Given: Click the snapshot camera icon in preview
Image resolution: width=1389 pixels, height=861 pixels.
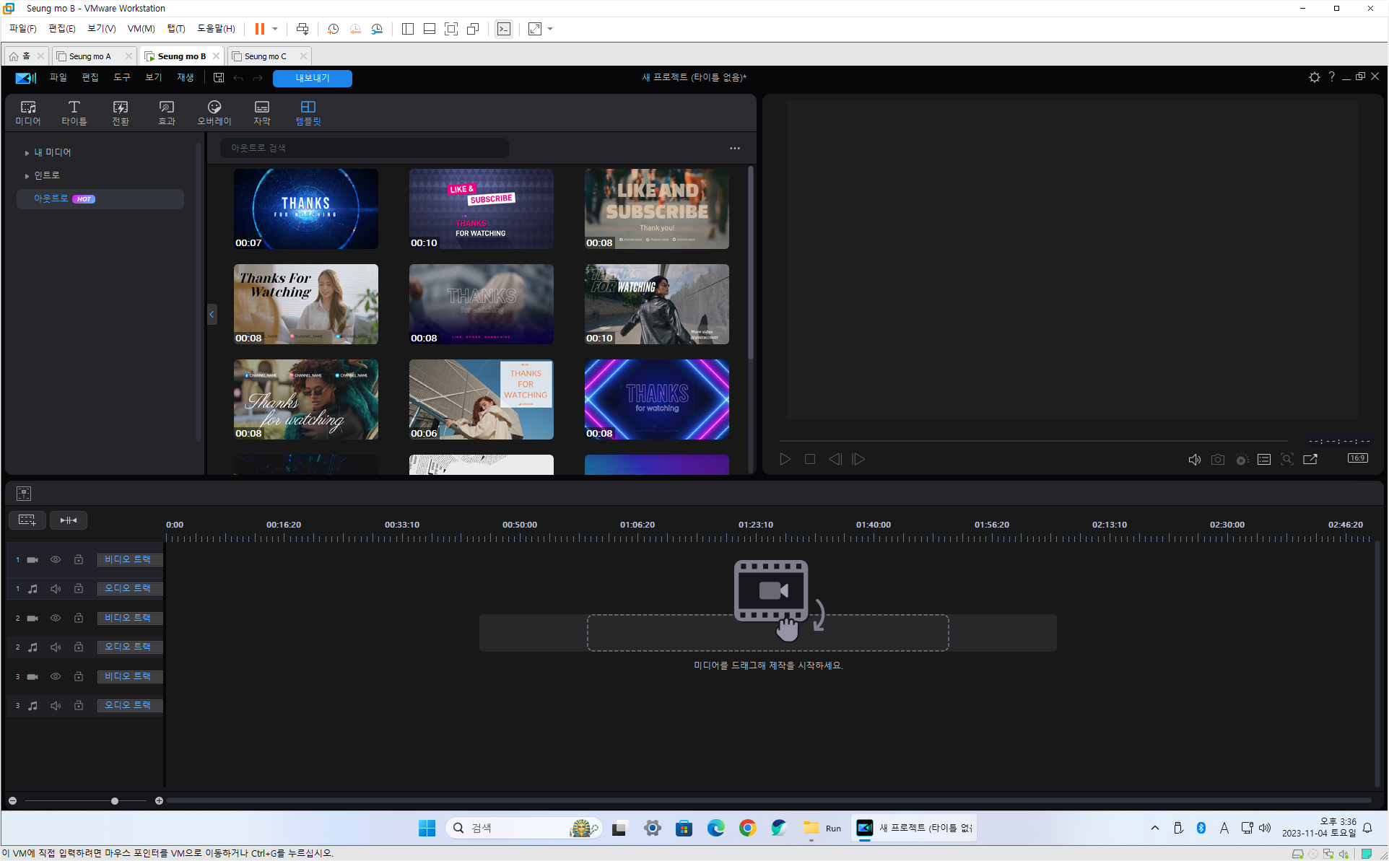Looking at the screenshot, I should click(1217, 460).
